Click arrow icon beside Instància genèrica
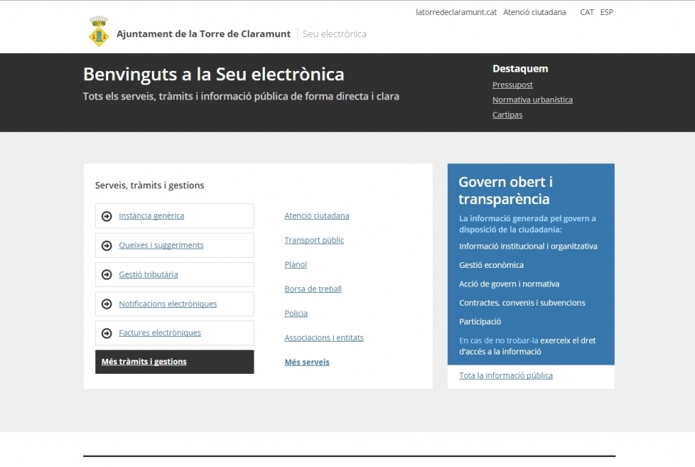695x467 pixels. coord(107,216)
